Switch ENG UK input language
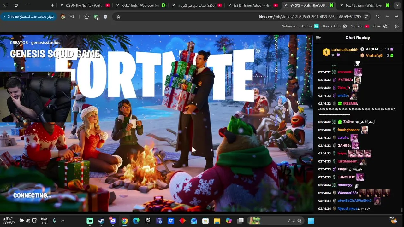This screenshot has width=404, height=227. [44, 221]
